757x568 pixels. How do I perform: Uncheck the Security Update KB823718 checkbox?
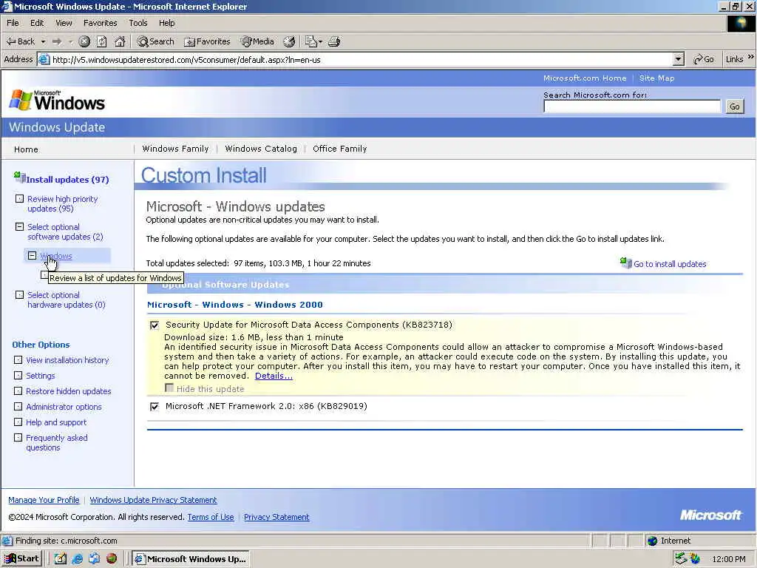pyautogui.click(x=155, y=325)
